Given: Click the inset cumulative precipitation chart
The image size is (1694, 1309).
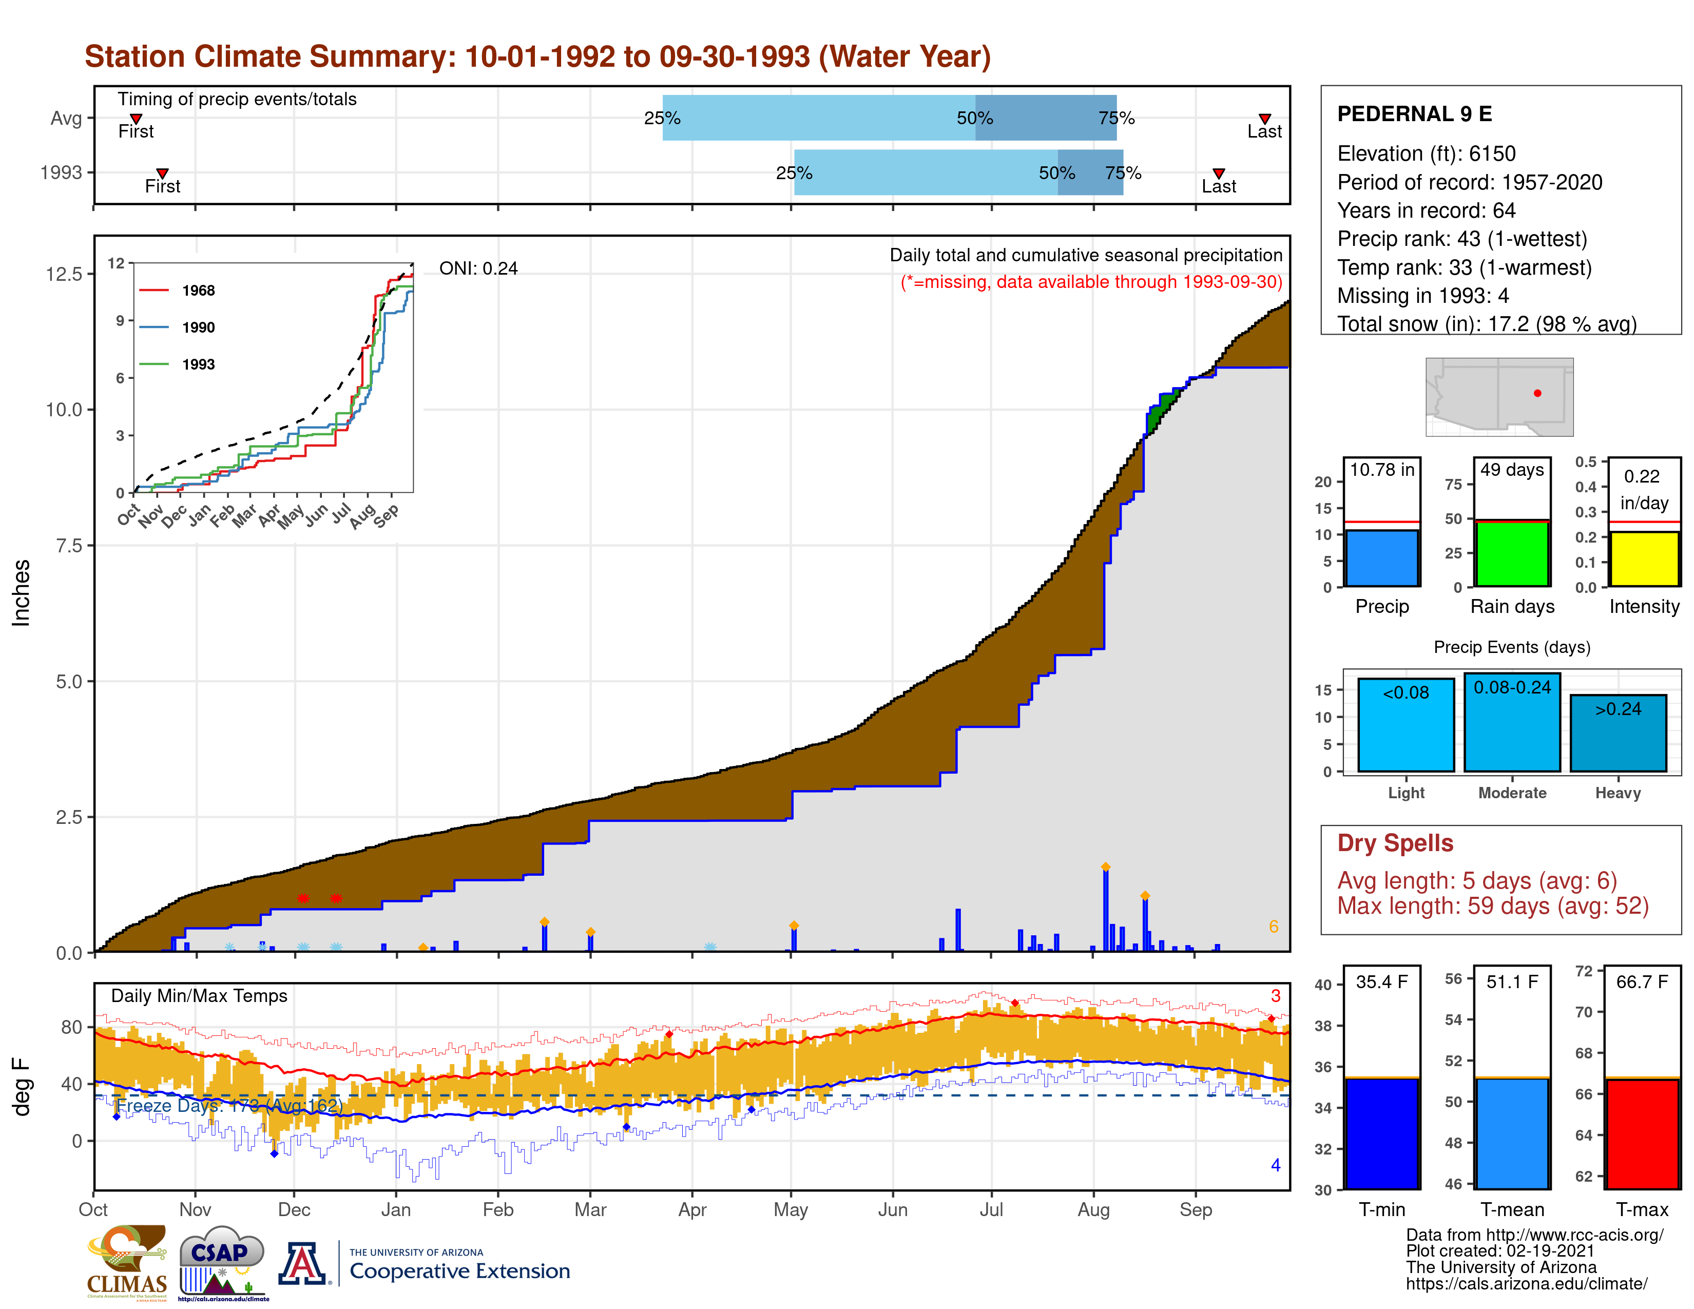Looking at the screenshot, I should 273,378.
